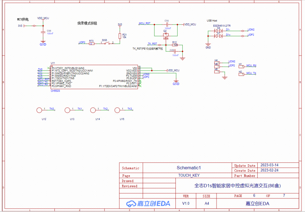305x212 pixels.
Task: Click the MCU_TX signal label at H2
Action: [x=251, y=73]
